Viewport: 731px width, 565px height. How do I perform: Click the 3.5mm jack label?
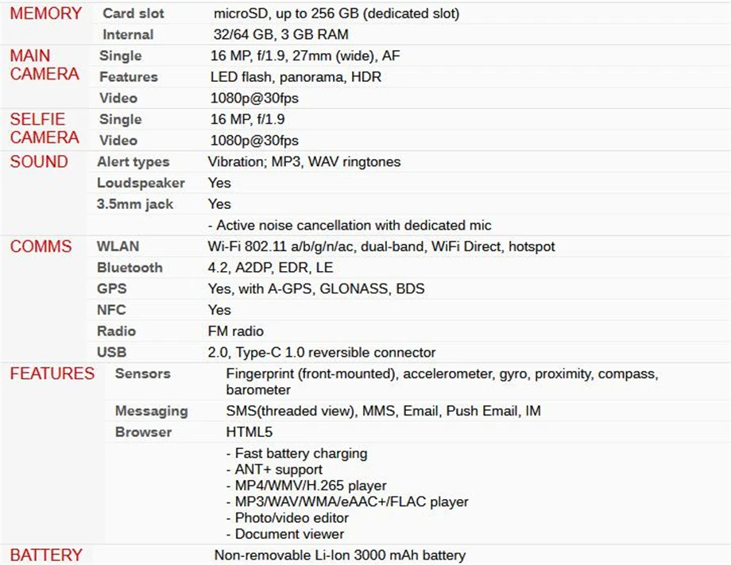click(x=135, y=204)
